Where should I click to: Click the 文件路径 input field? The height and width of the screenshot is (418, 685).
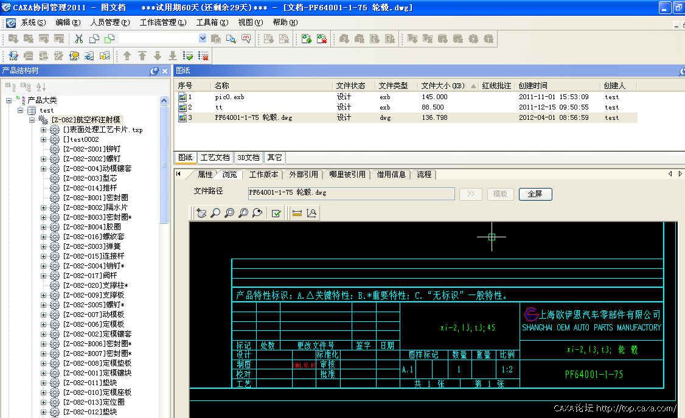pos(351,193)
